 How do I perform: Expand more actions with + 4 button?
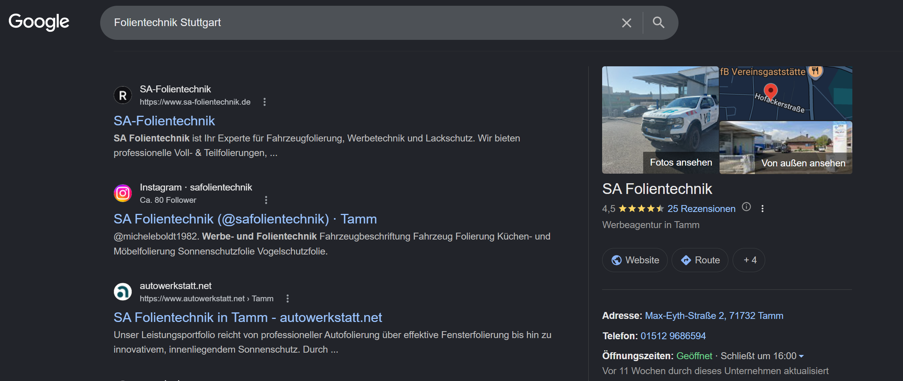(749, 260)
